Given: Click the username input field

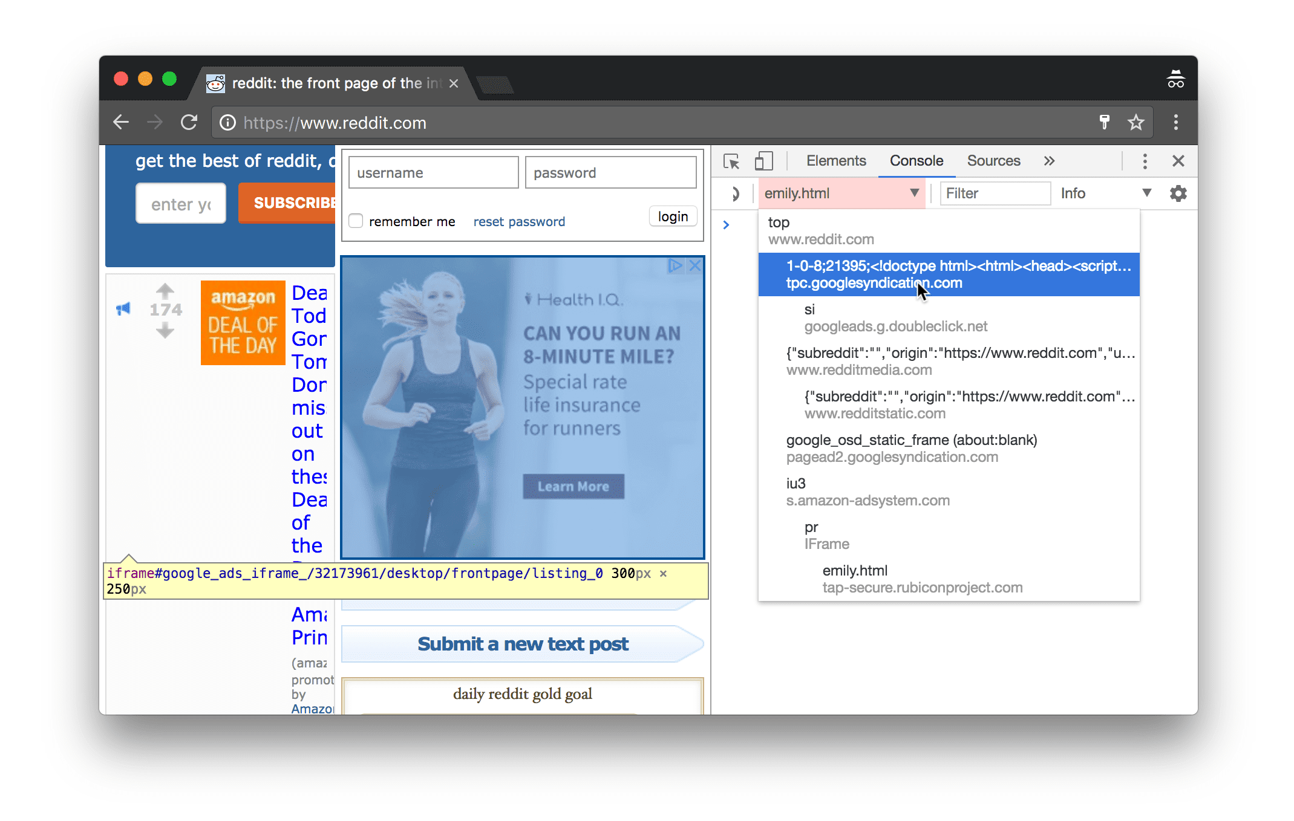Looking at the screenshot, I should pyautogui.click(x=433, y=172).
